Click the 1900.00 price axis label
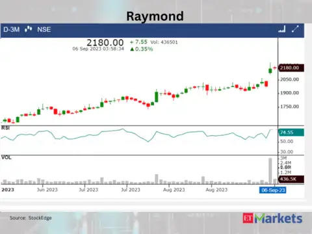Viewport: 312px width, 234px height. pos(289,93)
